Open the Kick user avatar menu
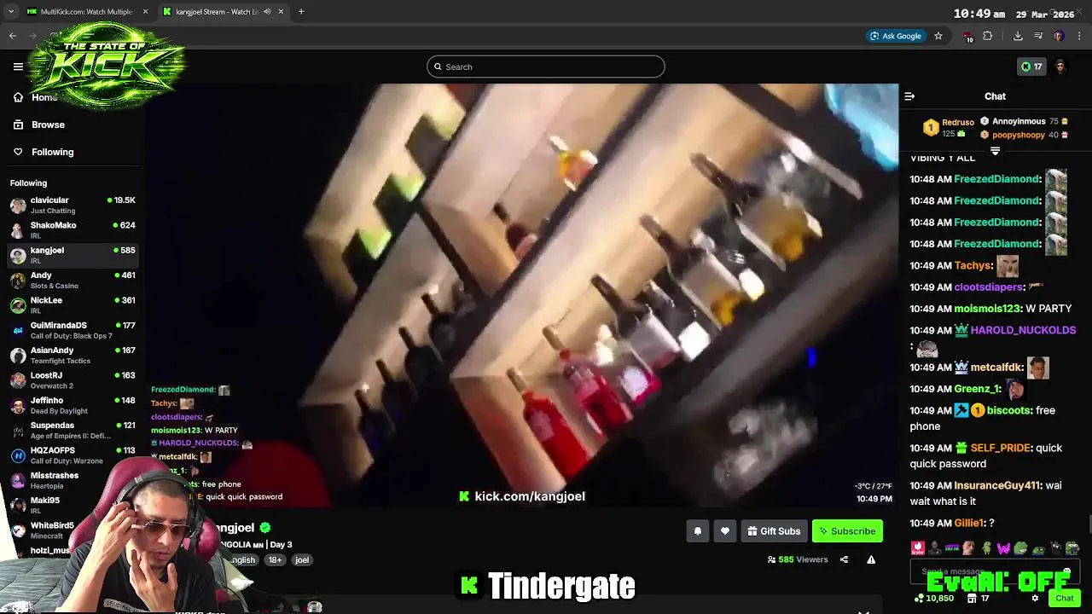This screenshot has height=614, width=1092. (x=1060, y=67)
